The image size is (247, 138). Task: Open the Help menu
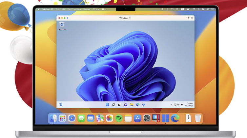[104, 9]
